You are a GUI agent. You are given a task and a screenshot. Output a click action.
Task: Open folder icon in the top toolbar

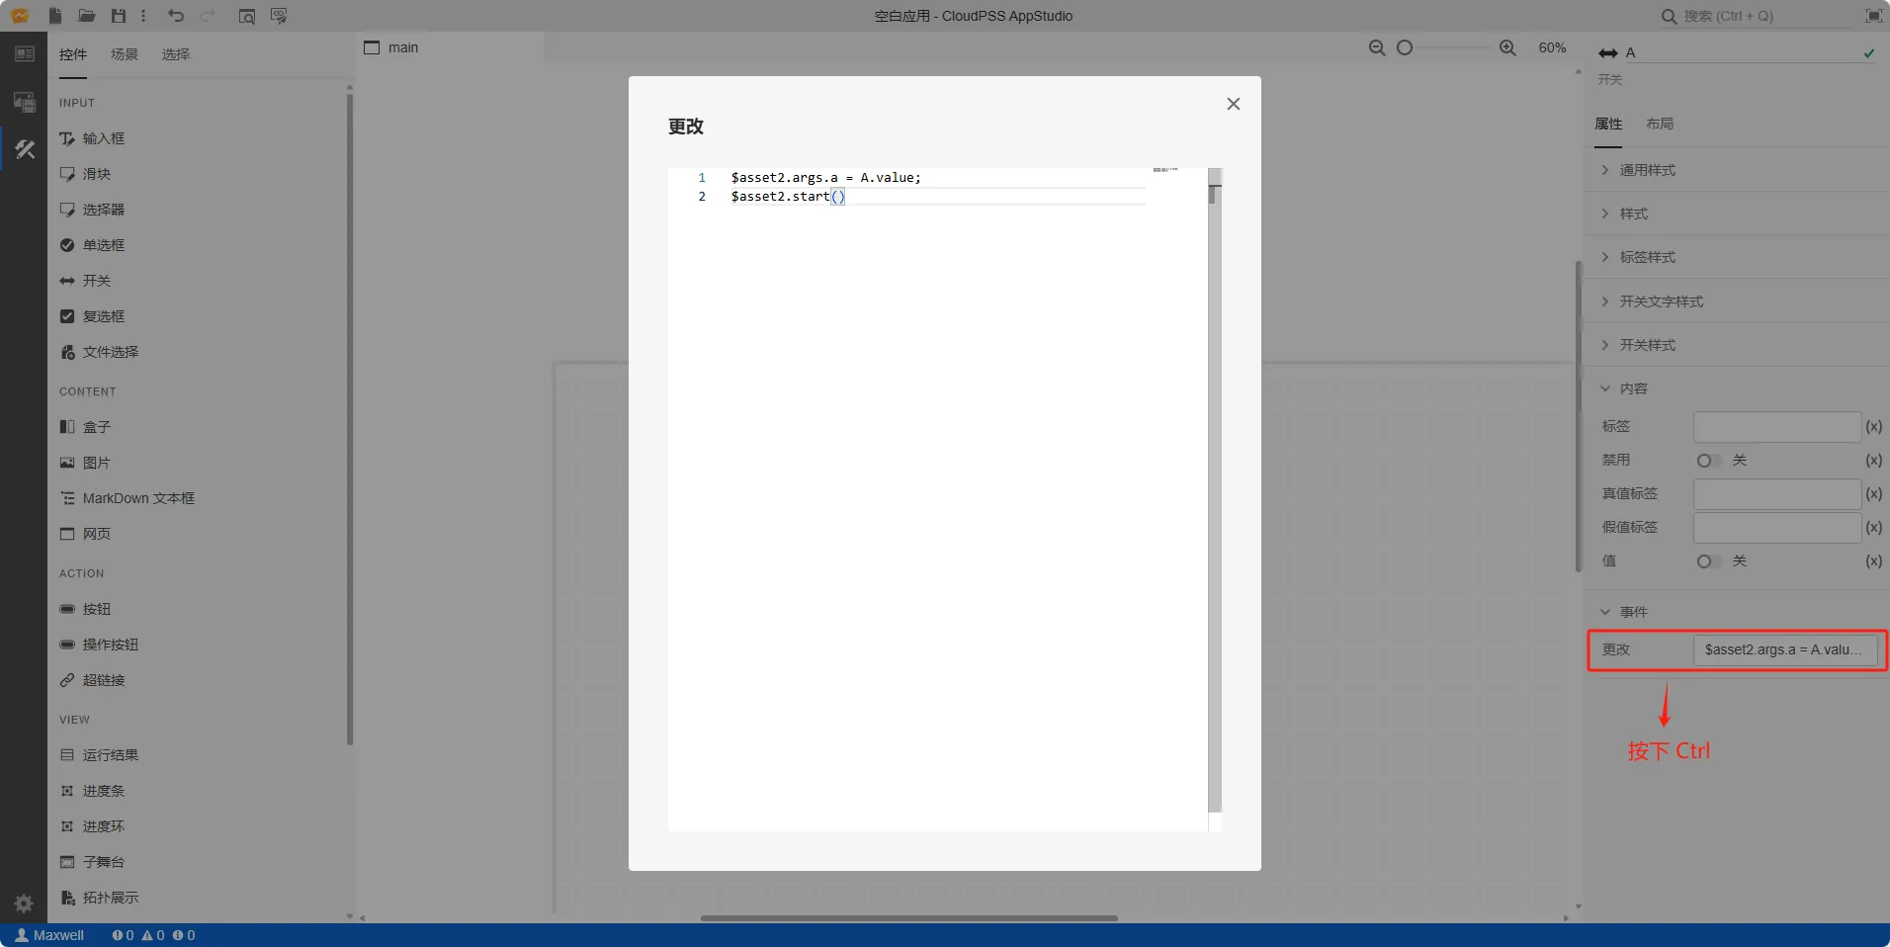coord(87,16)
